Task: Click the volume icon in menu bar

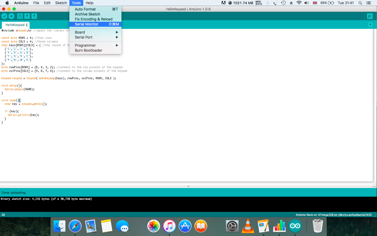Action: (307, 3)
